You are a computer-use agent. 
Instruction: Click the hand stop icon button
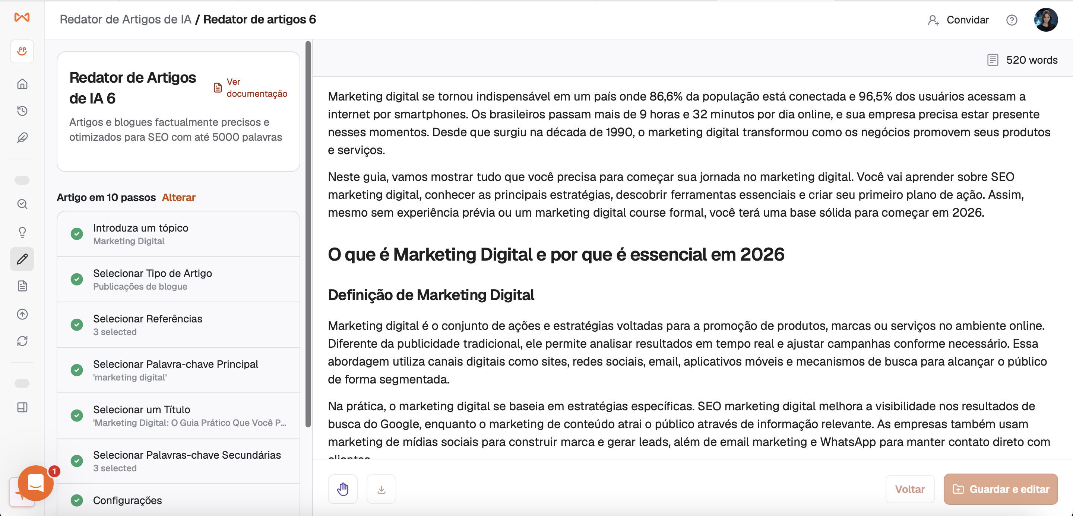pyautogui.click(x=342, y=489)
